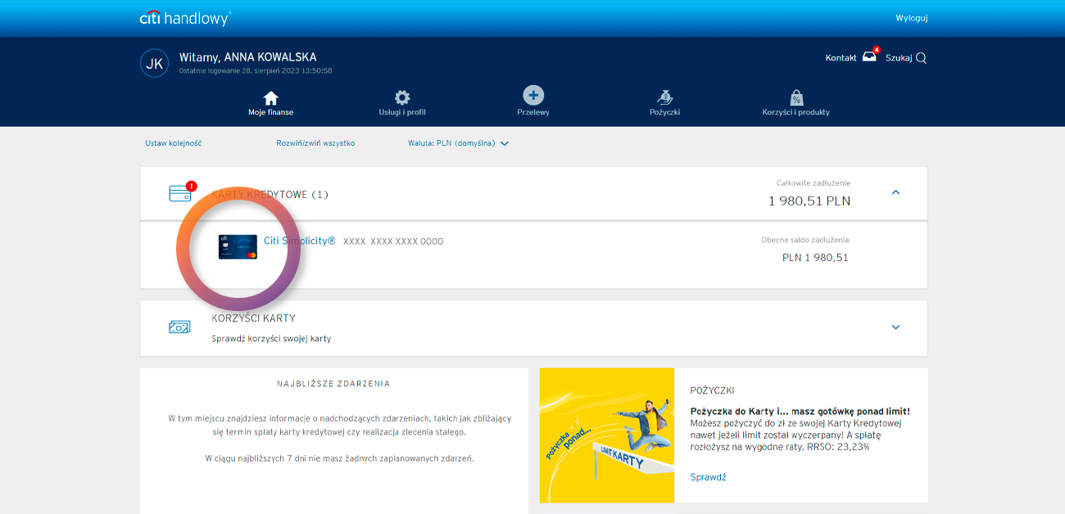
Task: Open the inbox messages envelope icon
Action: 870,57
